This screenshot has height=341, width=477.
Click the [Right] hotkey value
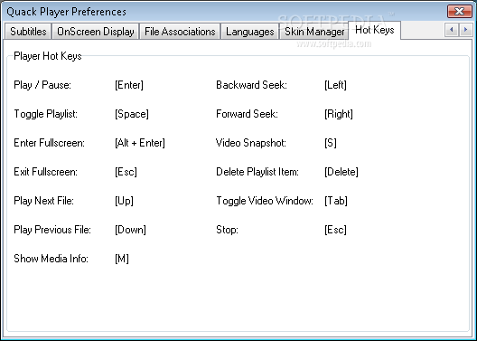point(339,114)
